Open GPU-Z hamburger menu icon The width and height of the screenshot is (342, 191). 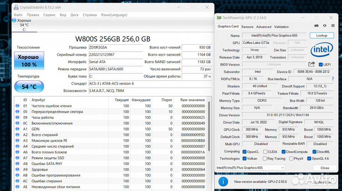pyautogui.click(x=333, y=26)
